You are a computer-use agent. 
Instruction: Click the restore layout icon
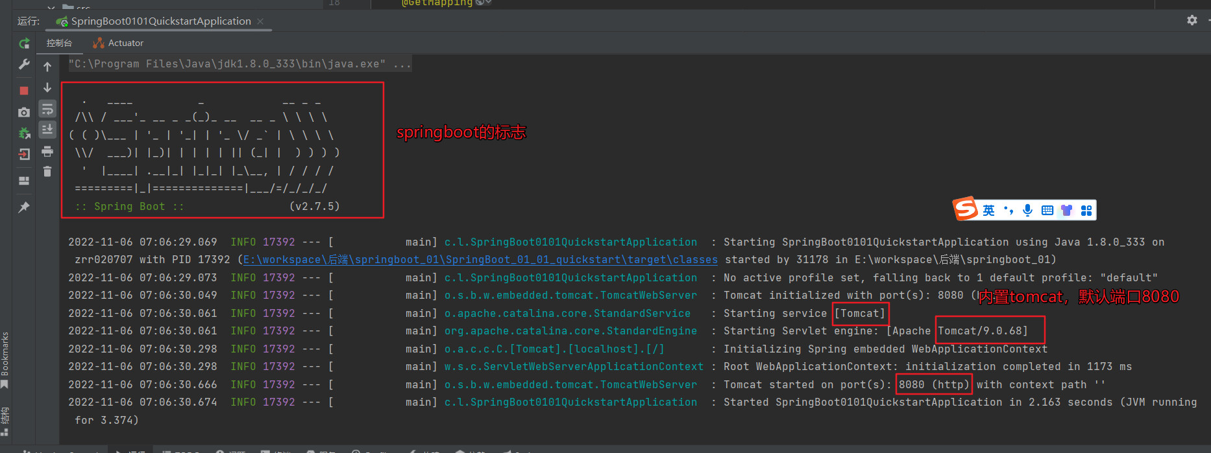tap(24, 181)
